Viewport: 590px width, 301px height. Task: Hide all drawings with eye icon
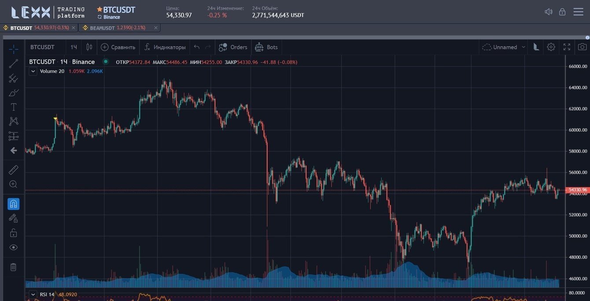click(14, 247)
